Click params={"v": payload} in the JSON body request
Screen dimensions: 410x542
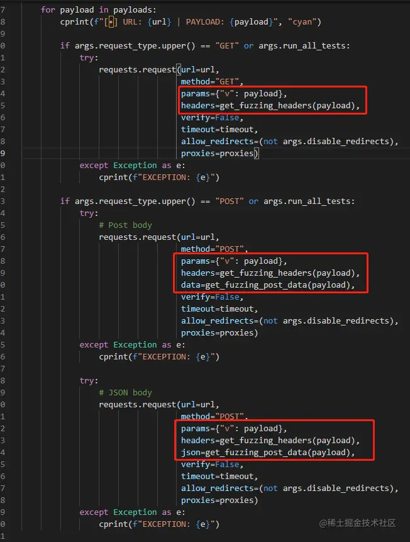(x=234, y=429)
